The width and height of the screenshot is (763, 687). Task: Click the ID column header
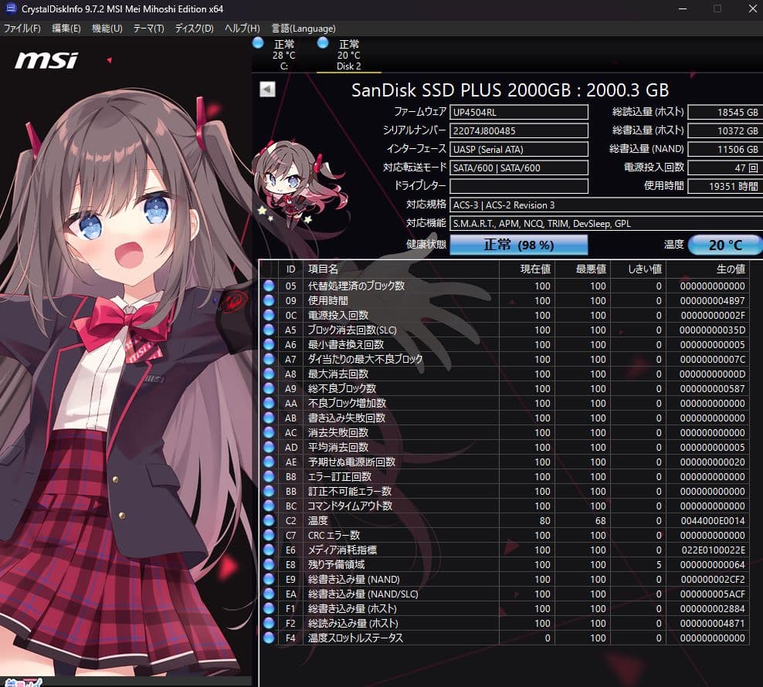coord(290,269)
